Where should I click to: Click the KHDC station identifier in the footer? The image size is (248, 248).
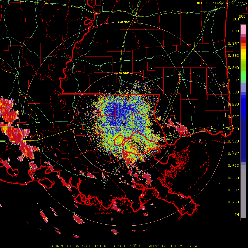pos(154,246)
